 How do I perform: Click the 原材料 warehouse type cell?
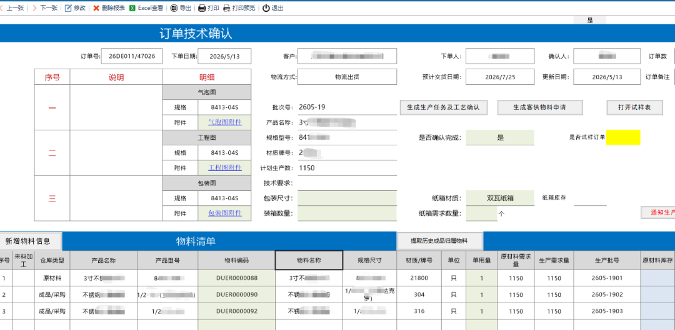pyautogui.click(x=52, y=278)
